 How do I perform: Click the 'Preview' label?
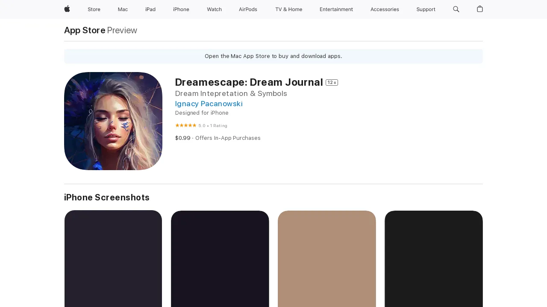point(122,30)
